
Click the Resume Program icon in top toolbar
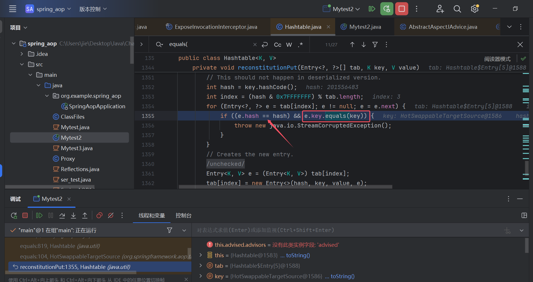(x=372, y=9)
